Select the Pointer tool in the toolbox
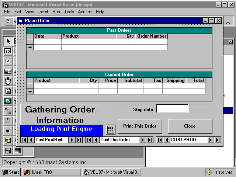 (8, 41)
